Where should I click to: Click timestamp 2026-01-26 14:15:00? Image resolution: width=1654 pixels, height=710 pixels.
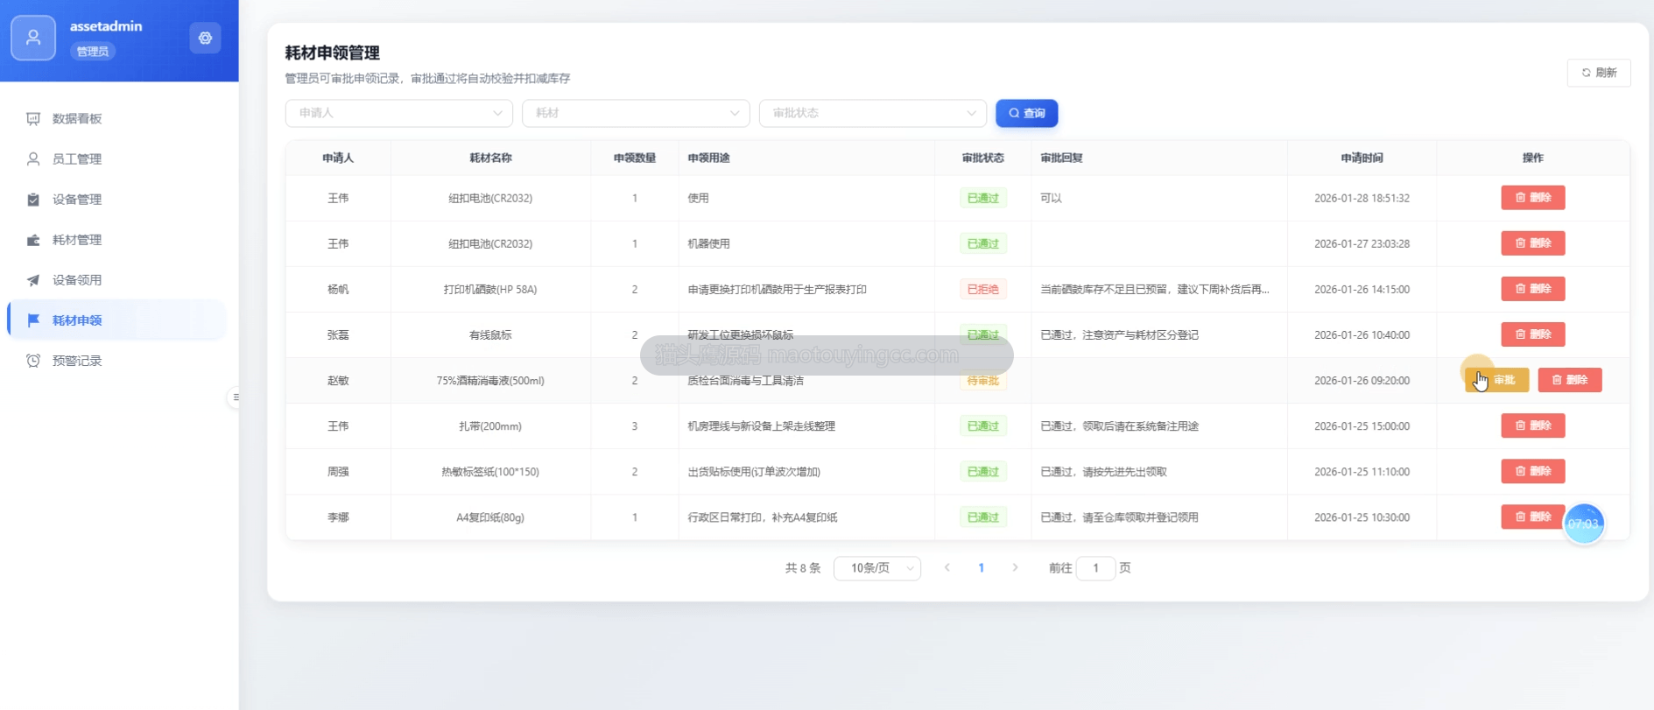pyautogui.click(x=1362, y=290)
